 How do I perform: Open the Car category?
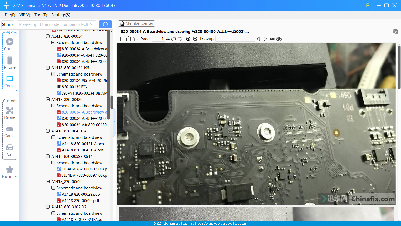click(x=10, y=150)
